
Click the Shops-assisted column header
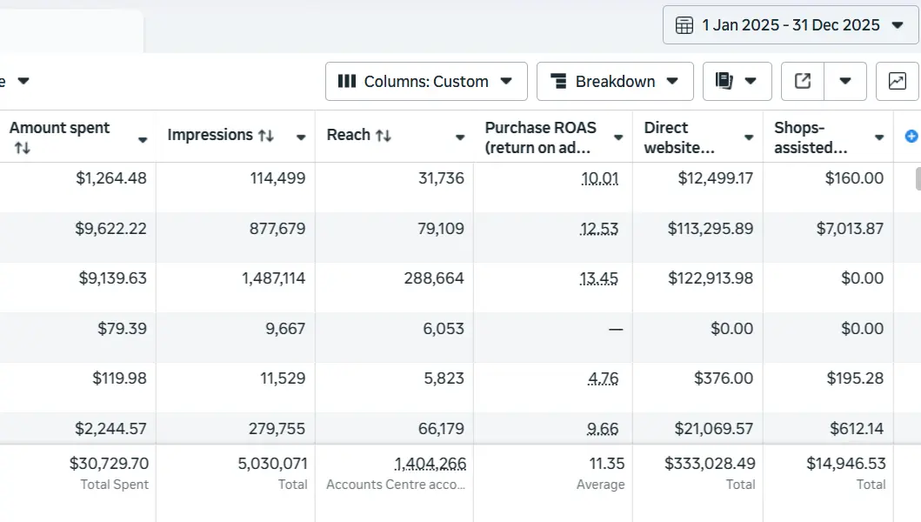(x=811, y=137)
